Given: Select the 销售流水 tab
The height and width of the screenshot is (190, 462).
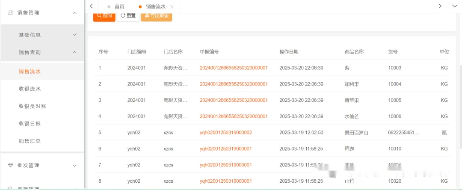Looking at the screenshot, I should point(156,6).
